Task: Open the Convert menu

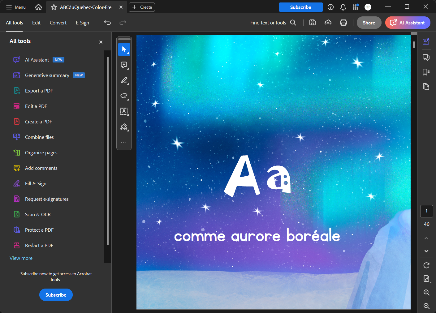Action: point(58,23)
